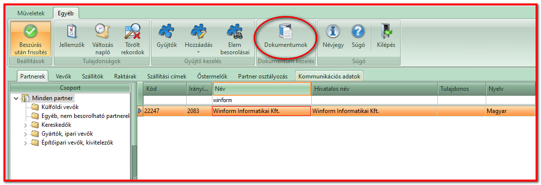Collapse the Minden partner tree node
Screen dimensions: 541x185
point(16,98)
